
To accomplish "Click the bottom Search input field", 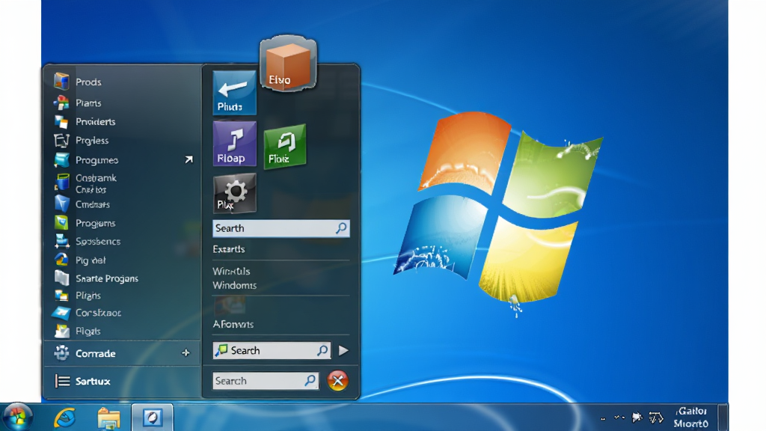I will point(266,381).
